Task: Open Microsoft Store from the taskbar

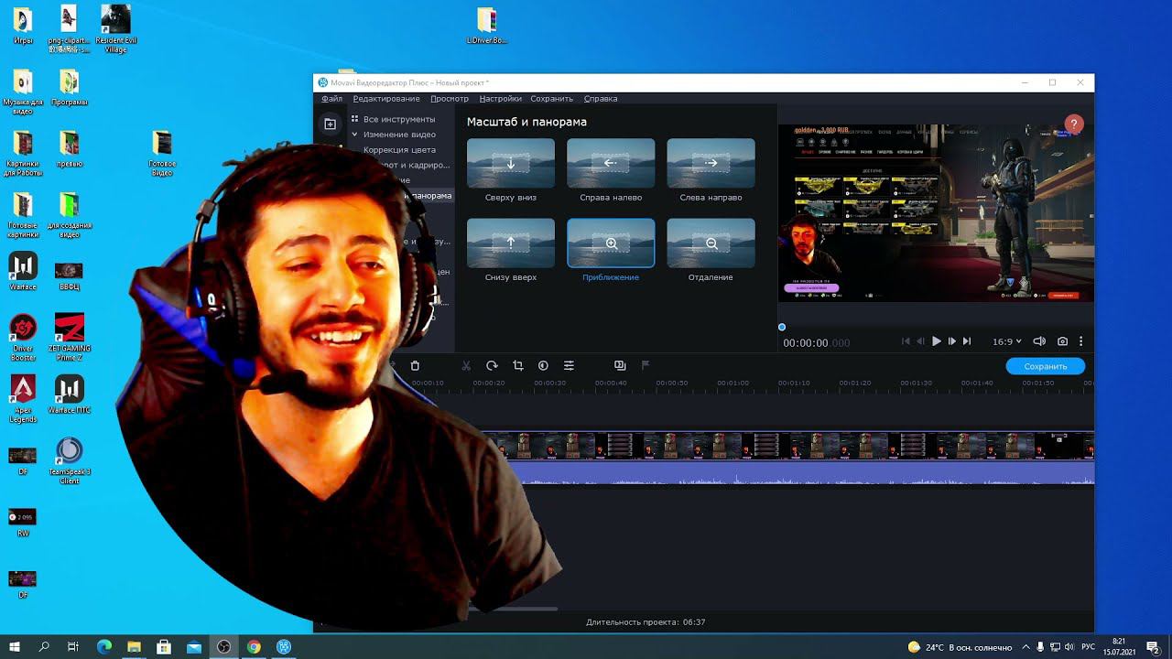Action: tap(164, 647)
